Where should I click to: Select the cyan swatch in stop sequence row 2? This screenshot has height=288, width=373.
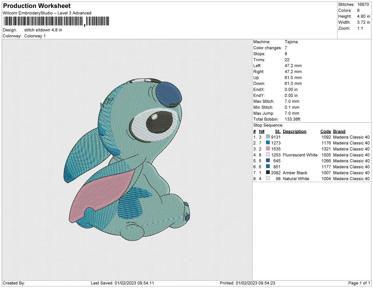[267, 143]
